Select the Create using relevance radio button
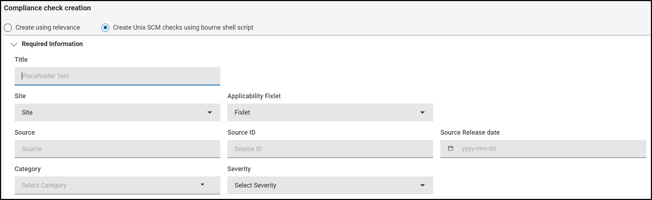 pos(8,28)
